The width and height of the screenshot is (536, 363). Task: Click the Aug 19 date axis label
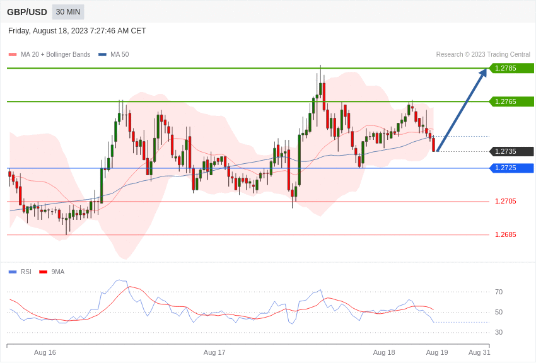tap(437, 352)
